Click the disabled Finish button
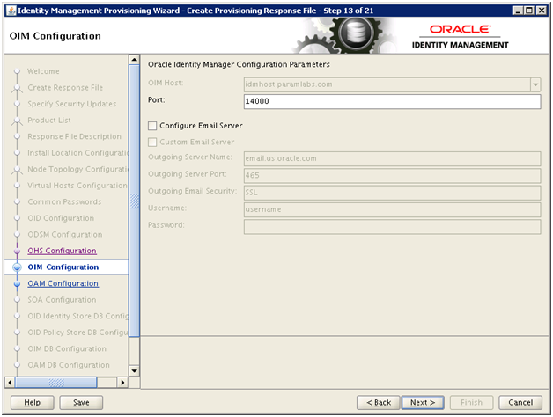This screenshot has width=553, height=417. pyautogui.click(x=471, y=403)
